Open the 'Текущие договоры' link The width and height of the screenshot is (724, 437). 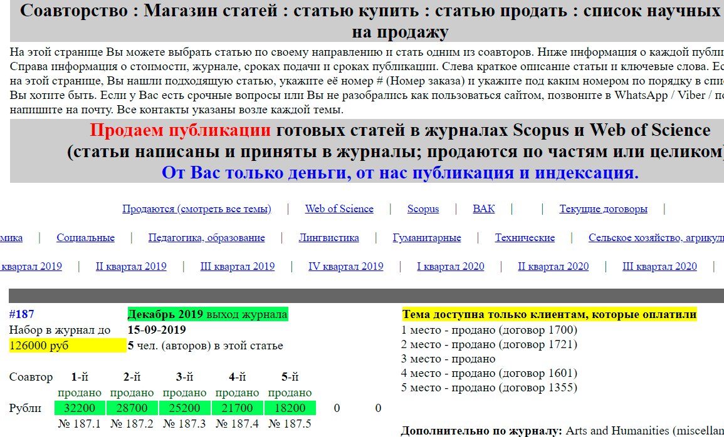tap(604, 209)
